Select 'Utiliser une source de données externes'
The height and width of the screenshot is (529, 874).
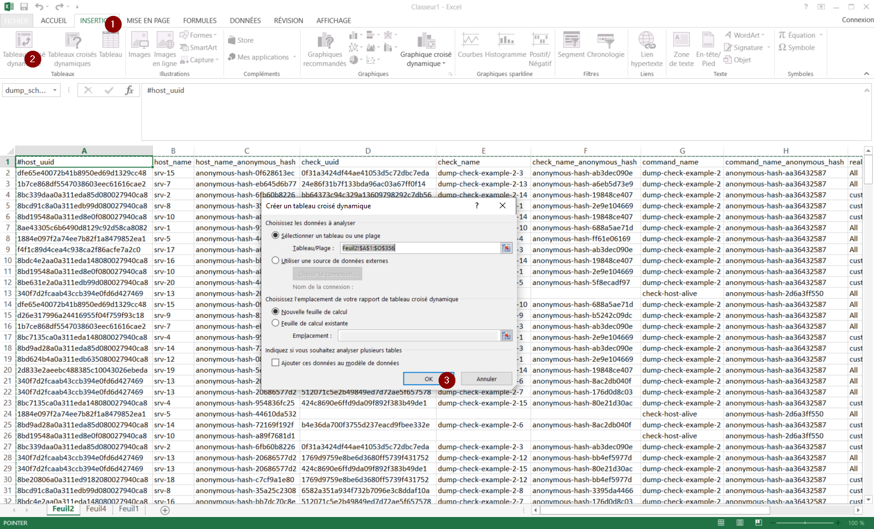tap(276, 261)
